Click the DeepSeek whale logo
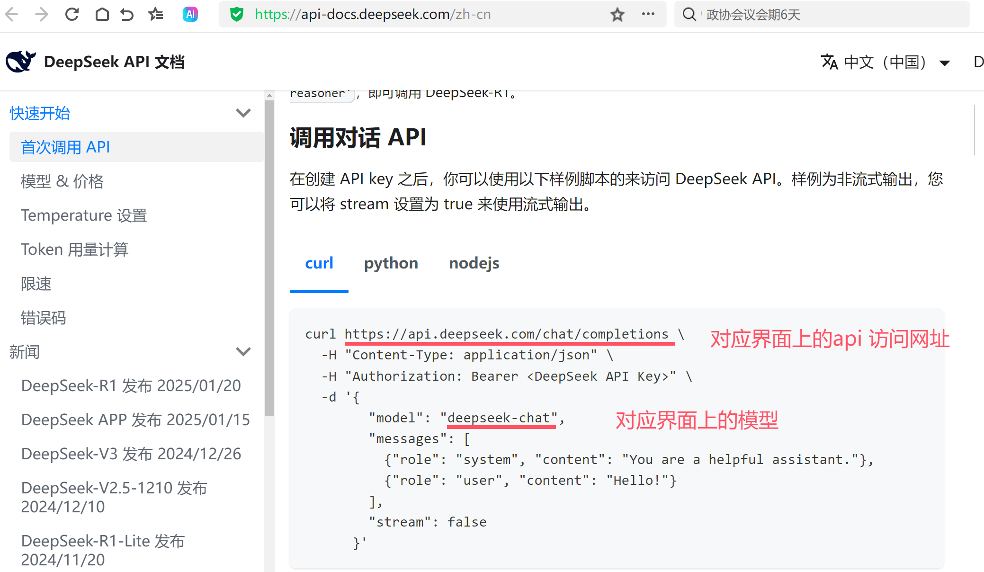The width and height of the screenshot is (984, 572). (x=20, y=62)
